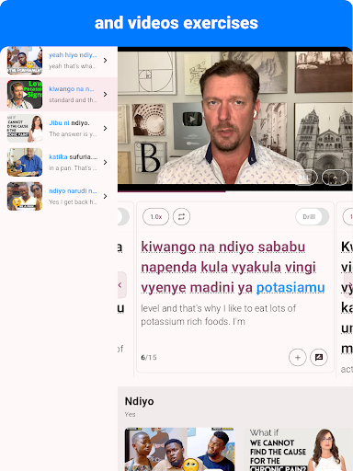The height and width of the screenshot is (471, 353).
Task: Click the highlighted word potasiamu
Action: [x=290, y=288]
